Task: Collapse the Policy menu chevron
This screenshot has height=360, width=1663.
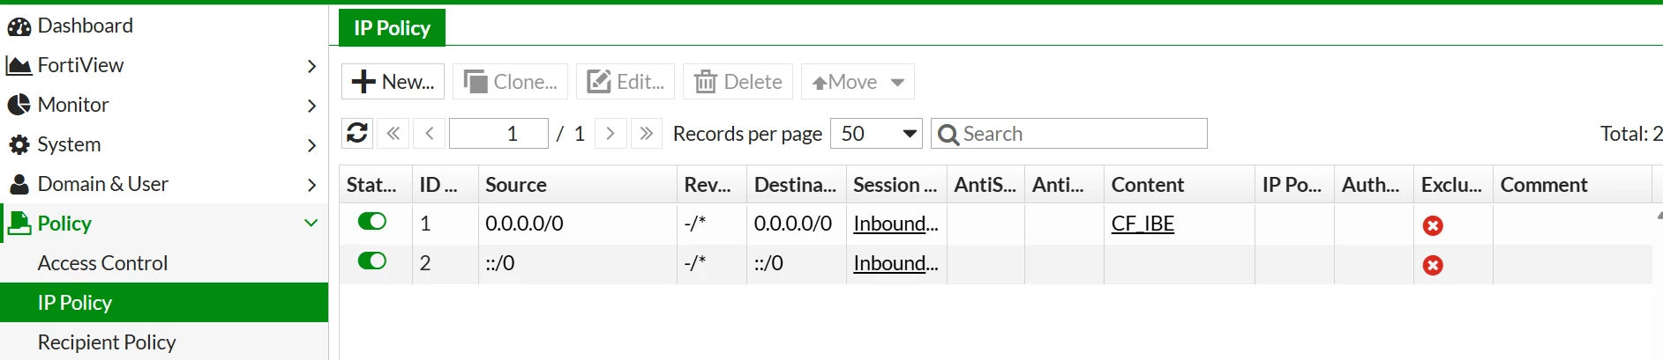Action: coord(311,224)
